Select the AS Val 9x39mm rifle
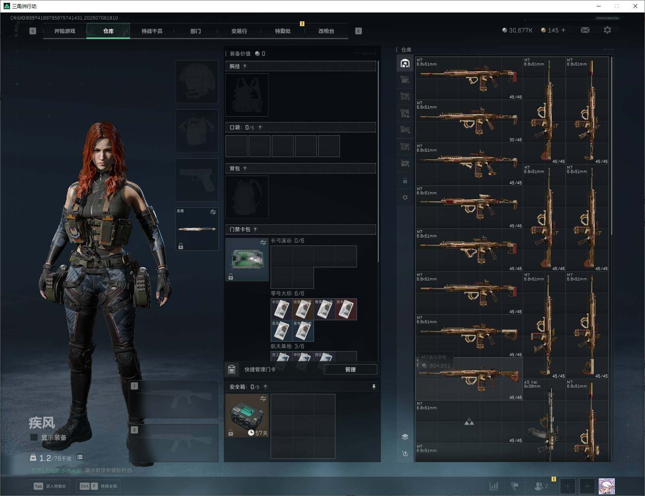 tap(544, 420)
